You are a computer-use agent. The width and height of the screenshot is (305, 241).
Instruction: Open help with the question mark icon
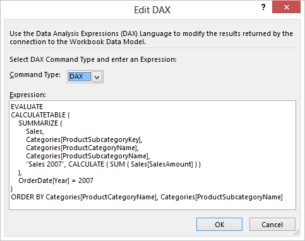tap(263, 8)
